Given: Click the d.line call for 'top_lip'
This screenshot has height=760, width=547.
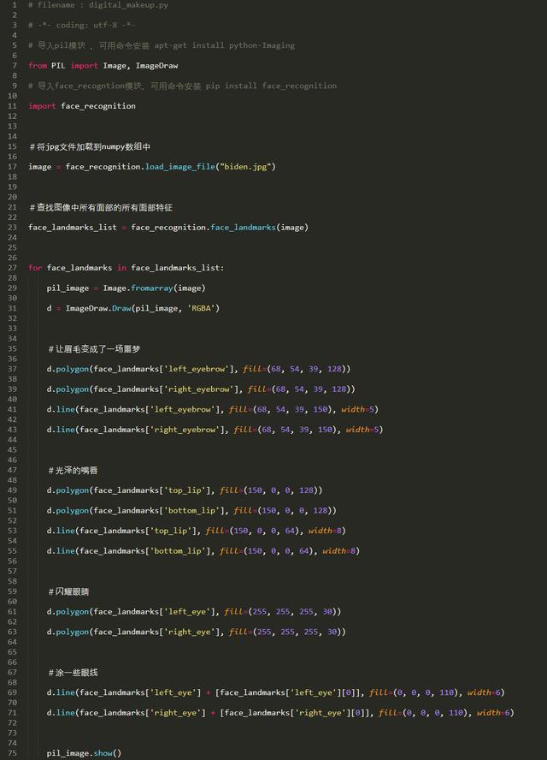Looking at the screenshot, I should coord(196,531).
